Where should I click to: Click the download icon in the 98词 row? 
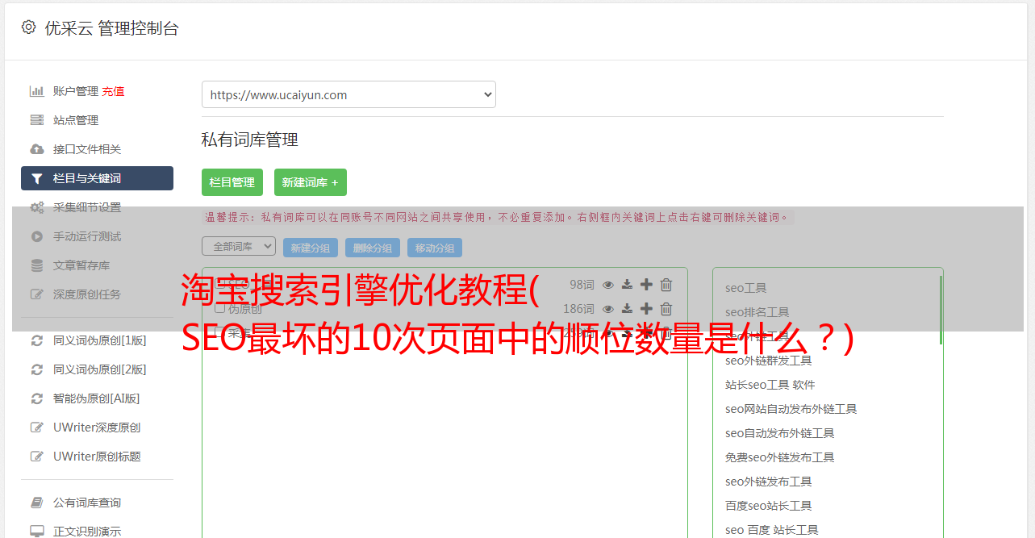tap(627, 285)
